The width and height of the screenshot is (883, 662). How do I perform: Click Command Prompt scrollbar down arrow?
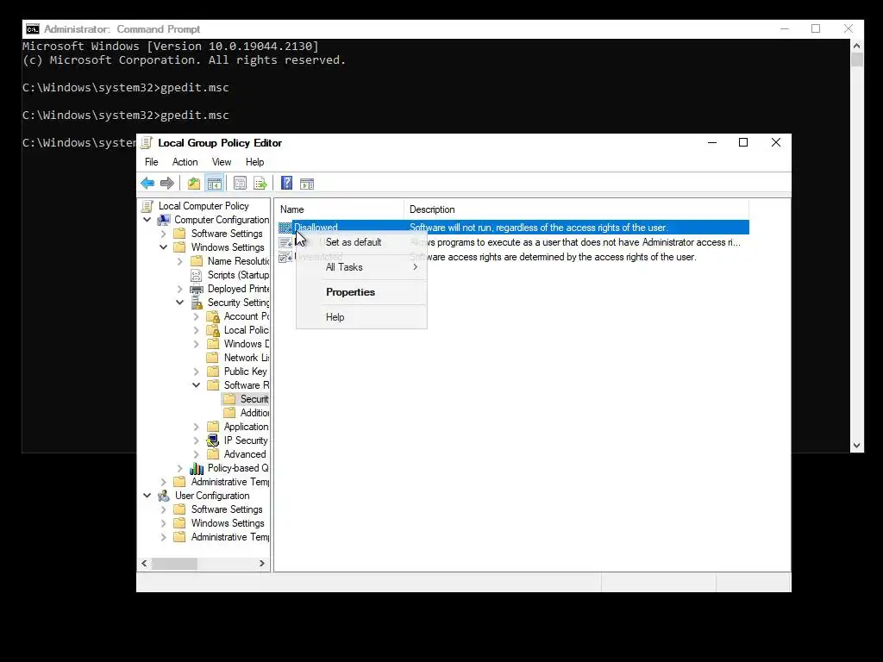click(x=856, y=446)
